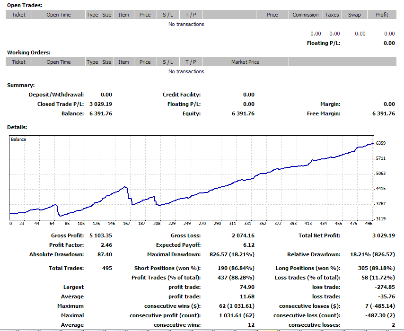Image resolution: width=404 pixels, height=331 pixels.
Task: Click the Profit column header
Action: (382, 15)
